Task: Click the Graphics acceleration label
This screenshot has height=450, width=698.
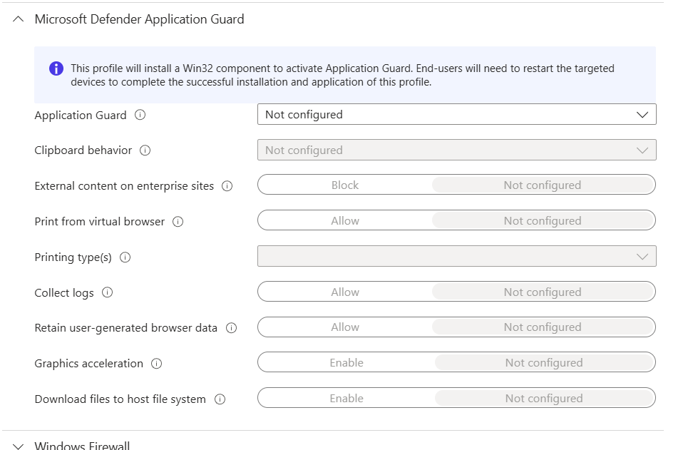Action: point(89,364)
